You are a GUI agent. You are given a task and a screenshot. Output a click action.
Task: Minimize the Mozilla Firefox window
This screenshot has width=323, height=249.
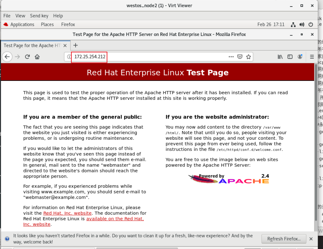point(291,34)
